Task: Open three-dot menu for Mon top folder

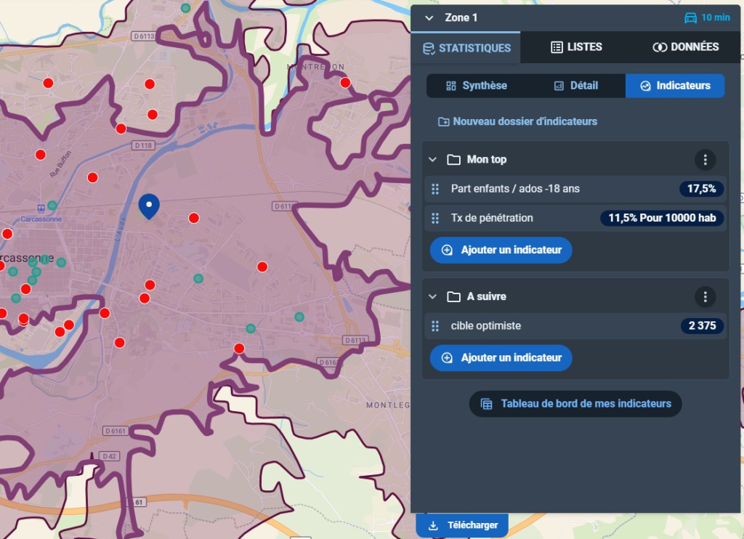Action: coord(705,160)
